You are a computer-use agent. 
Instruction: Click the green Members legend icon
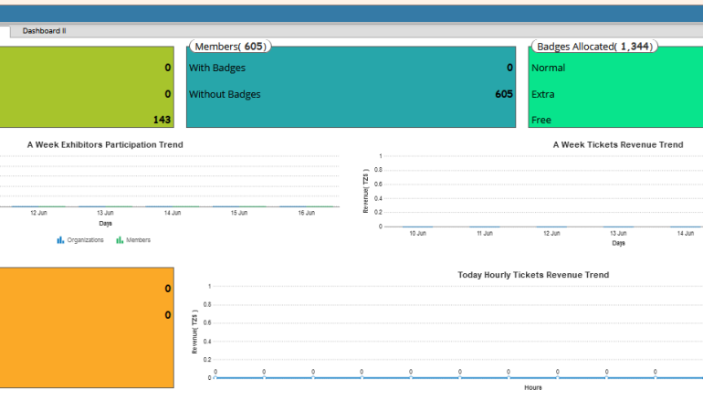[x=120, y=240]
